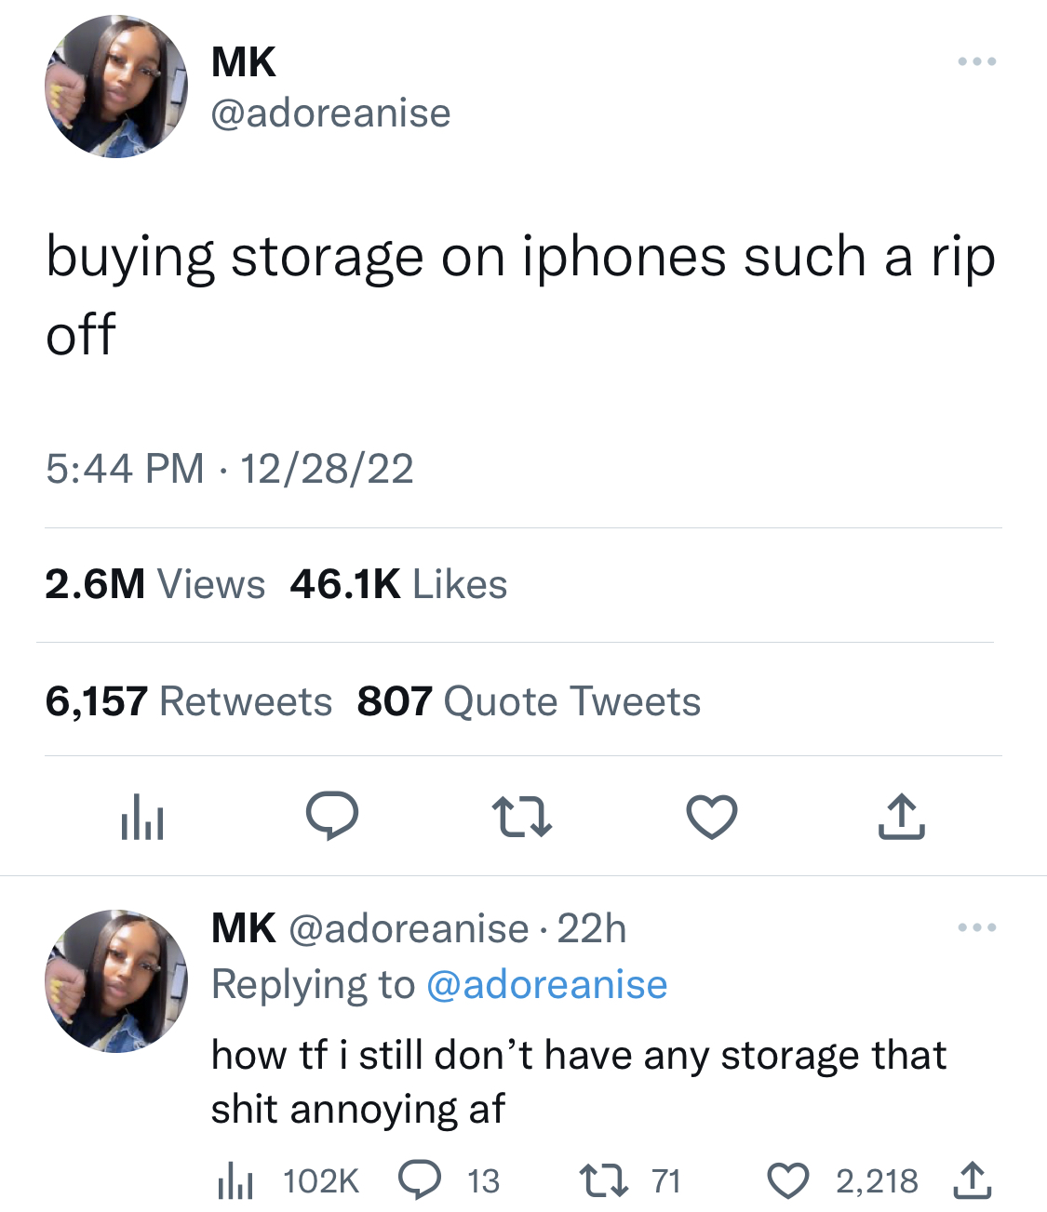The height and width of the screenshot is (1212, 1047).
Task: Tap the 5:44 PM timestamp
Action: pyautogui.click(x=125, y=468)
